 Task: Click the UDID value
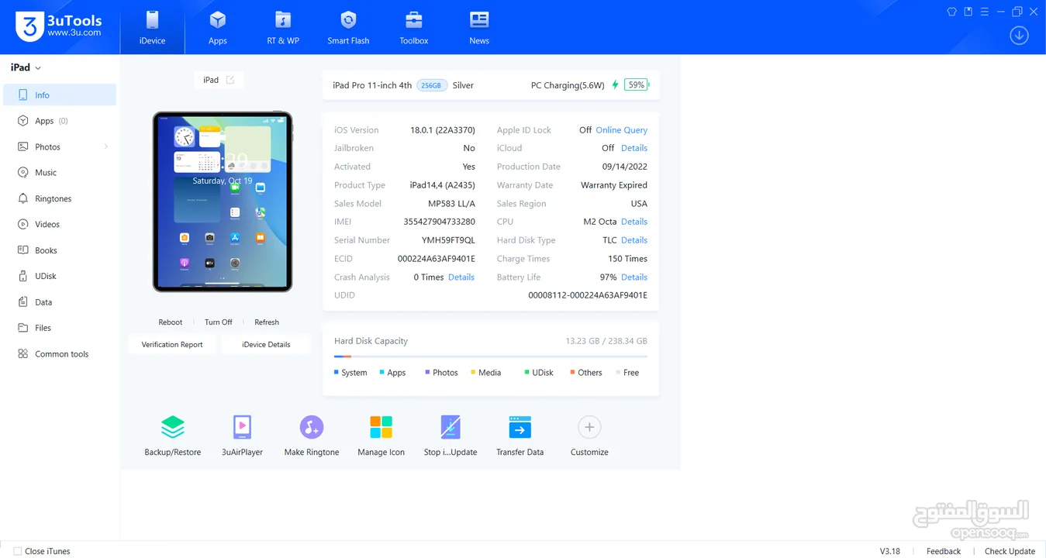[588, 295]
